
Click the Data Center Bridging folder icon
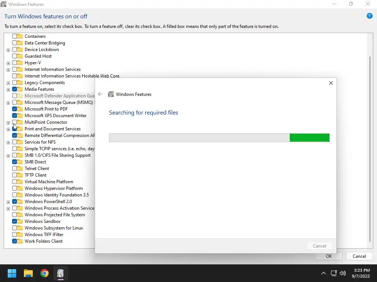click(20, 43)
